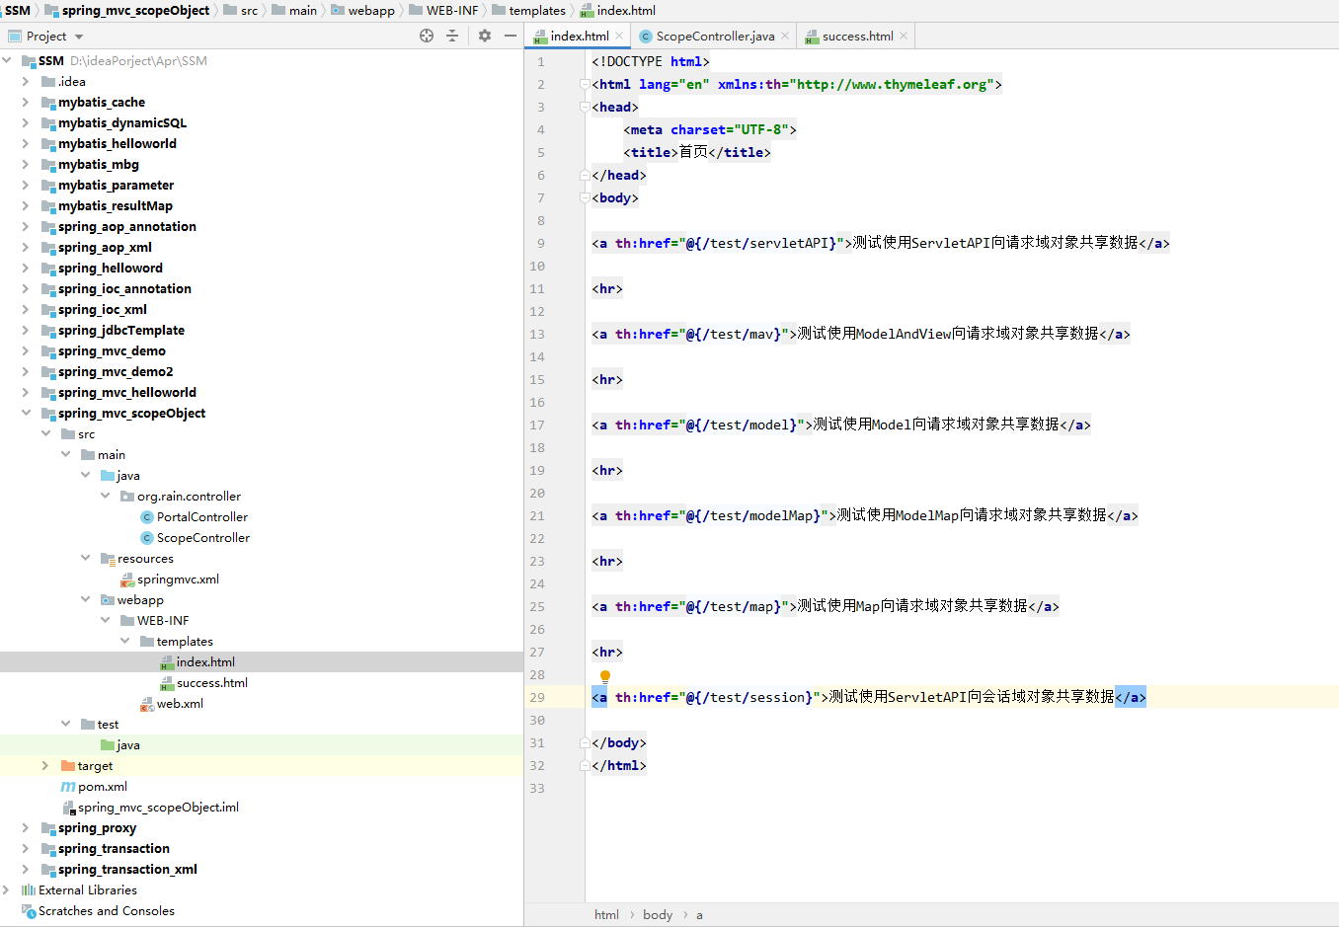Expand the spring_mvc_demo module
Screen dimensions: 1339x927
(26, 351)
